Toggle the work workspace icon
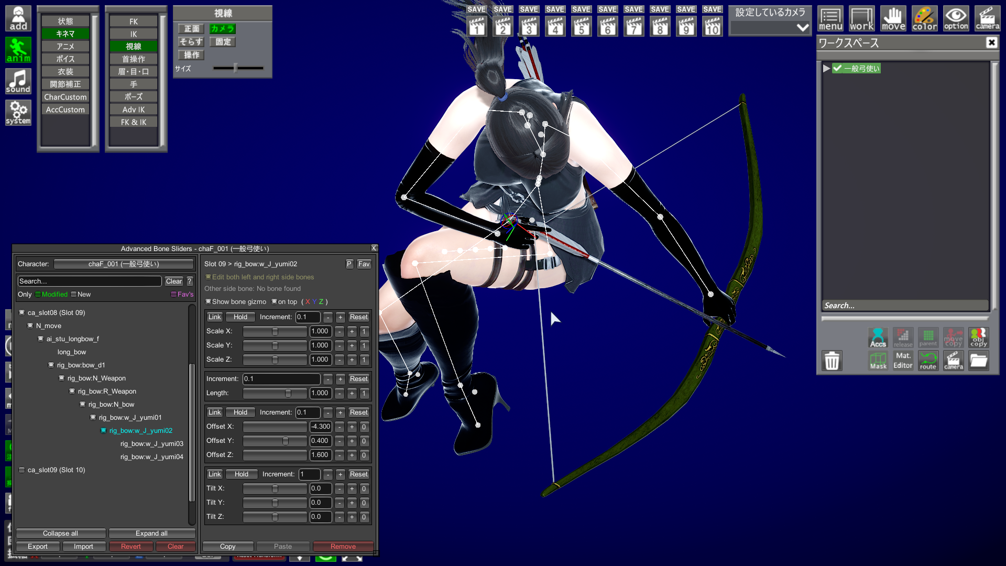The height and width of the screenshot is (566, 1006). 862,19
